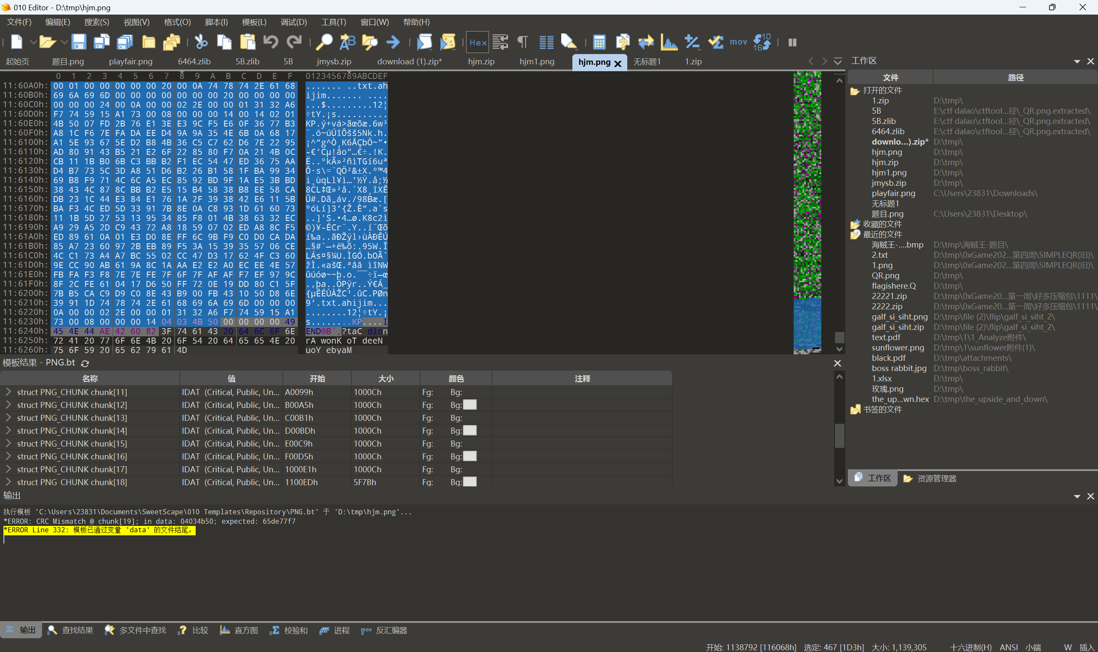The height and width of the screenshot is (652, 1098).
Task: Expand struct PNG_CHUNK chunk[17]
Action: [x=8, y=469]
